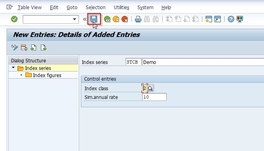Screen dimensions: 264x151
Task: Open Index class search help magnifier
Action: pos(150,88)
